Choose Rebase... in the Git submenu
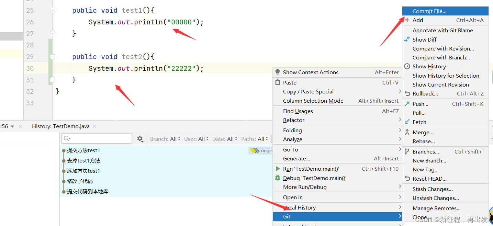The image size is (493, 226). click(445, 141)
